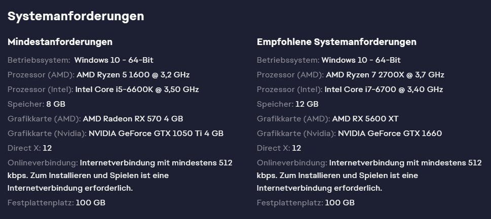Click the Systemanforderungen heading
The image size is (491, 219).
pos(76,17)
